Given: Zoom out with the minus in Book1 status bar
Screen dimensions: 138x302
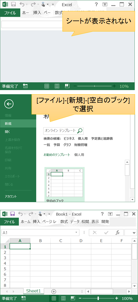Looking at the screenshot, I should point(80,298).
